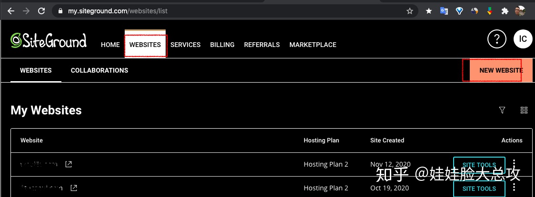Open the Google Translate extension icon
Viewport: 535px width, 197px height.
click(x=444, y=11)
